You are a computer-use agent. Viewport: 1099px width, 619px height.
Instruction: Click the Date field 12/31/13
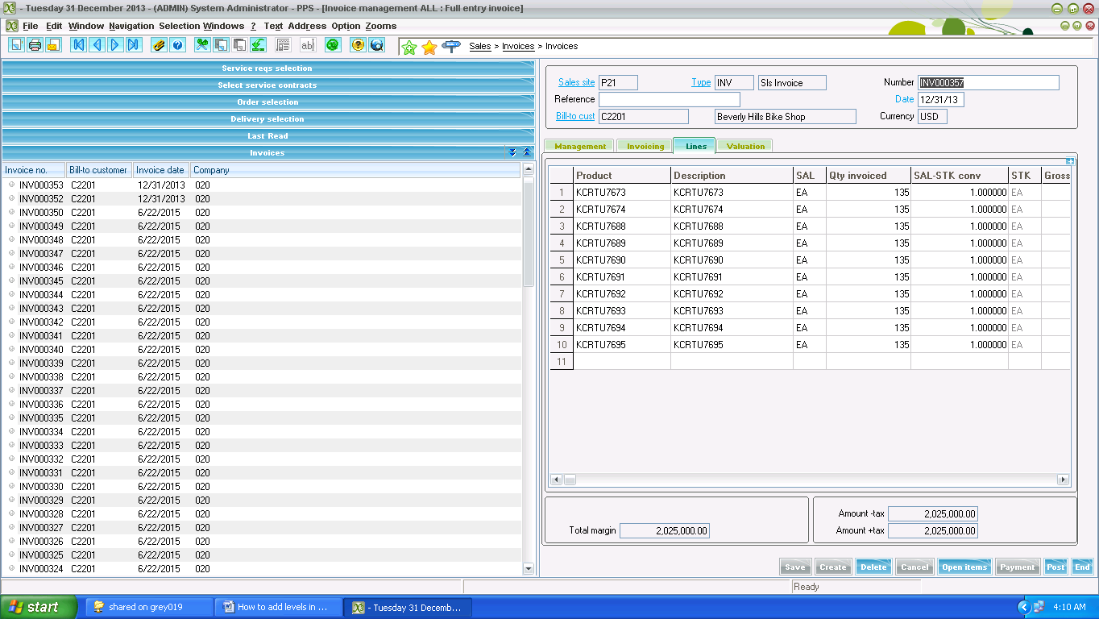tap(941, 100)
